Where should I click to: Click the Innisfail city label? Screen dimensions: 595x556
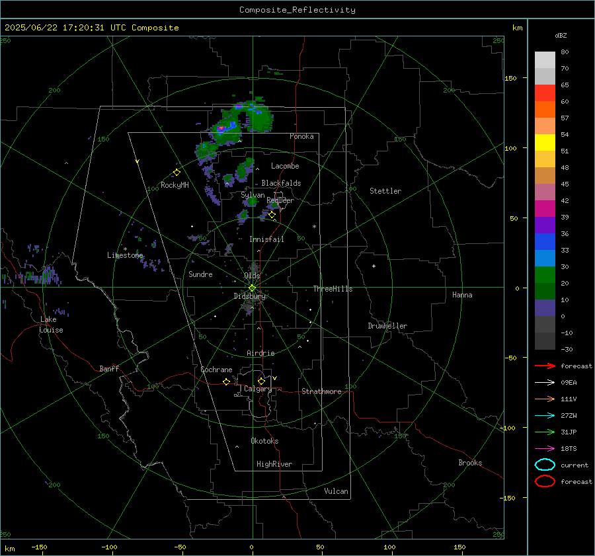click(x=266, y=239)
